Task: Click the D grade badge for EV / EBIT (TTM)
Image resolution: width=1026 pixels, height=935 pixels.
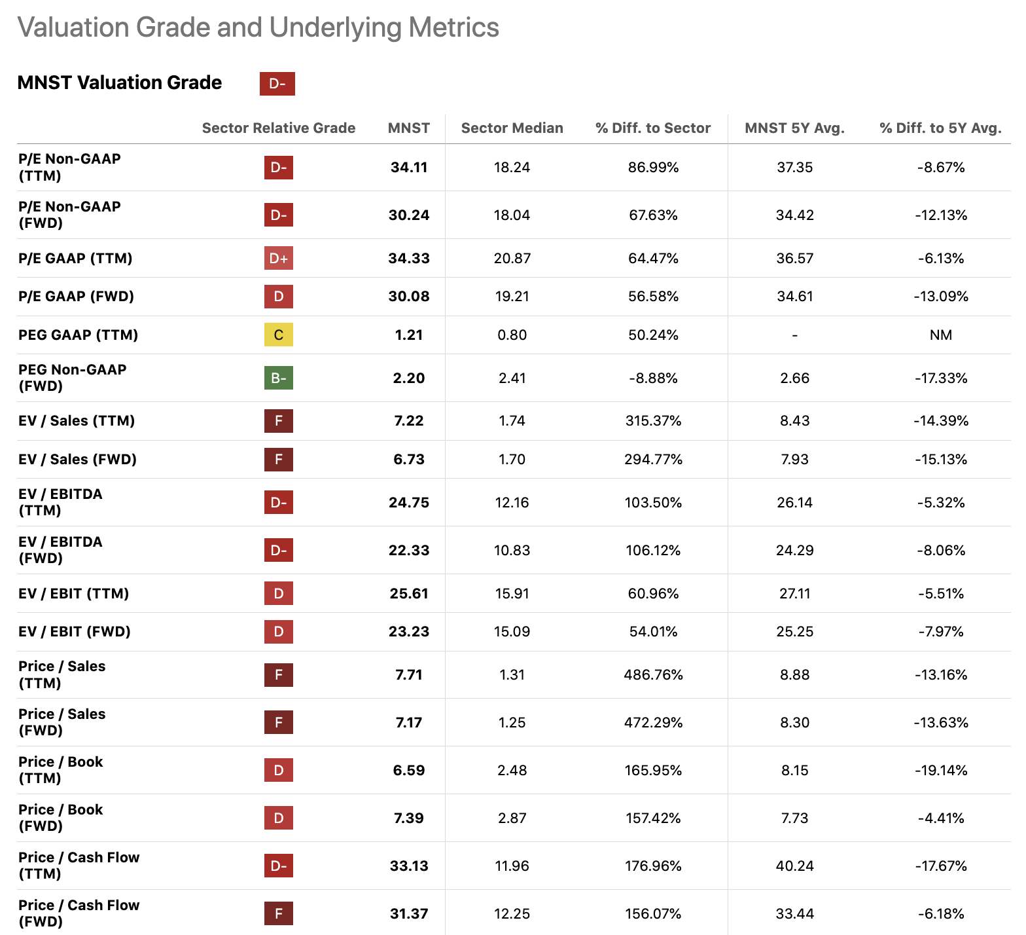Action: coord(278,593)
